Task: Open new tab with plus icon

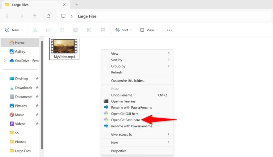Action: click(77, 5)
